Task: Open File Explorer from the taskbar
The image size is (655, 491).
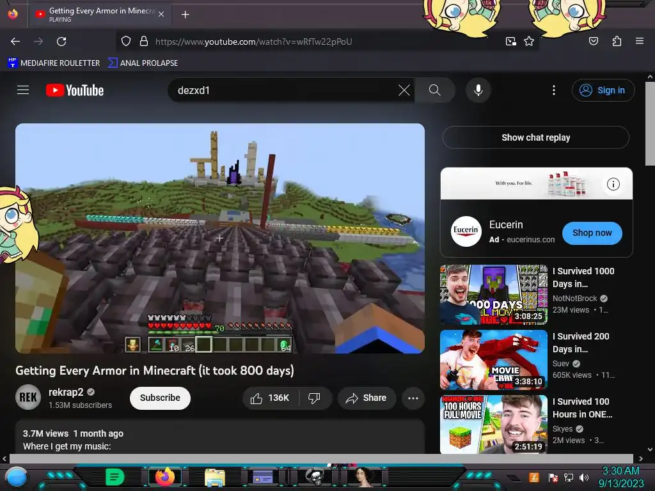Action: [x=215, y=477]
